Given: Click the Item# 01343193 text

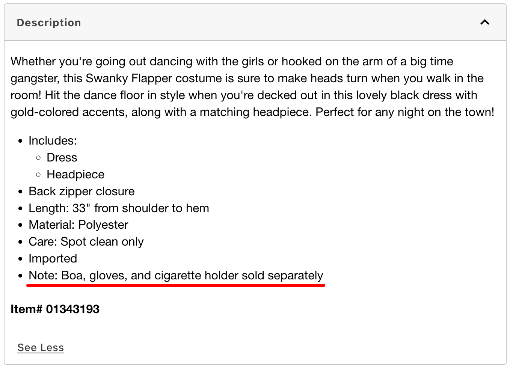Looking at the screenshot, I should pyautogui.click(x=55, y=309).
